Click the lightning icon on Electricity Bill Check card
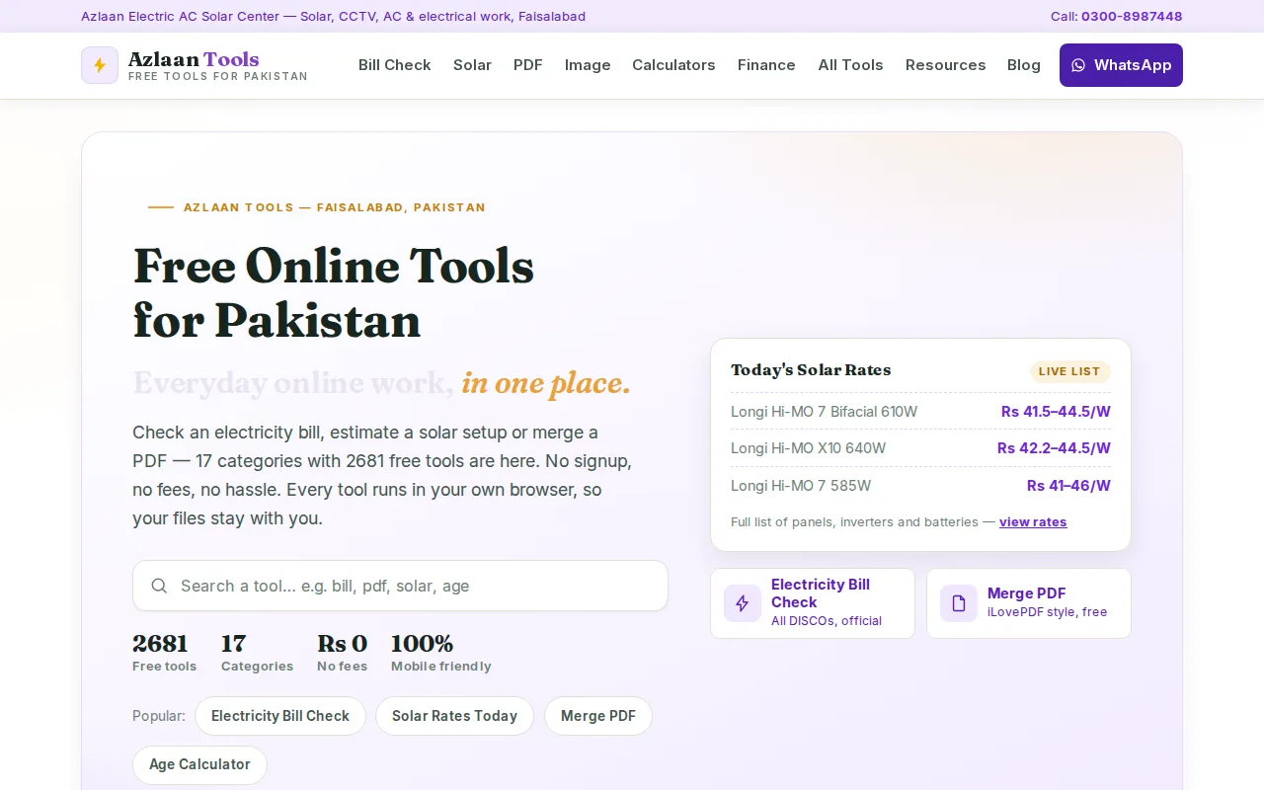The image size is (1264, 790). pos(743,603)
